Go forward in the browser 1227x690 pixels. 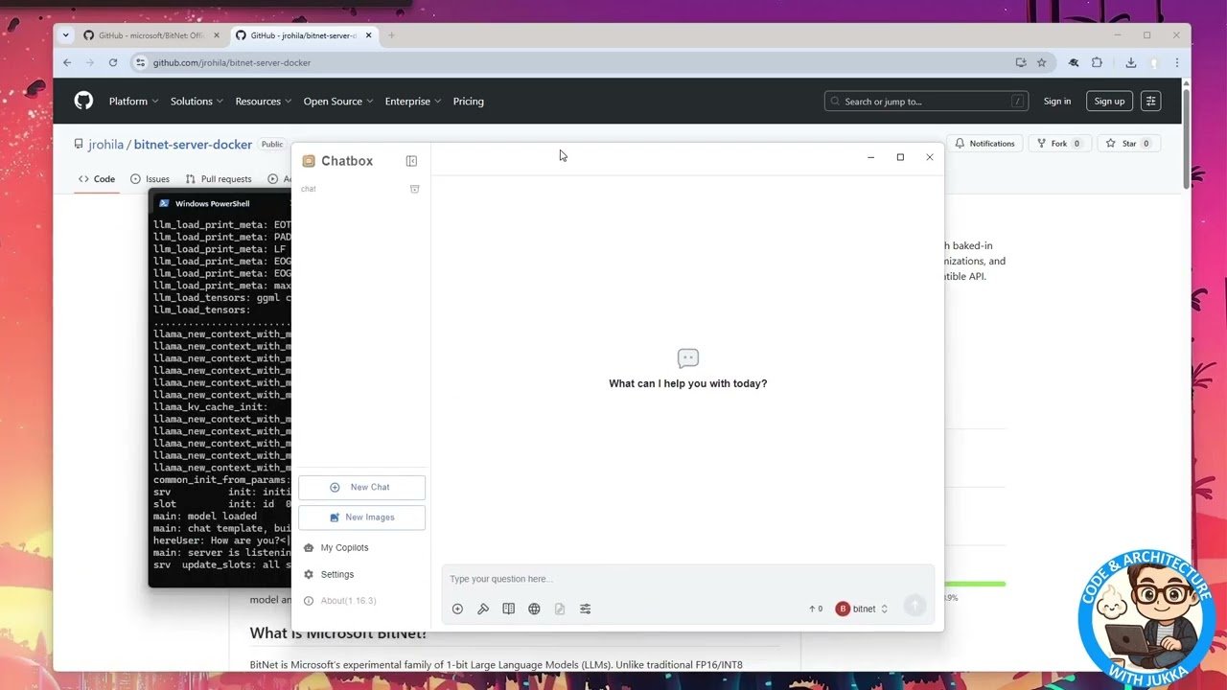pyautogui.click(x=90, y=62)
